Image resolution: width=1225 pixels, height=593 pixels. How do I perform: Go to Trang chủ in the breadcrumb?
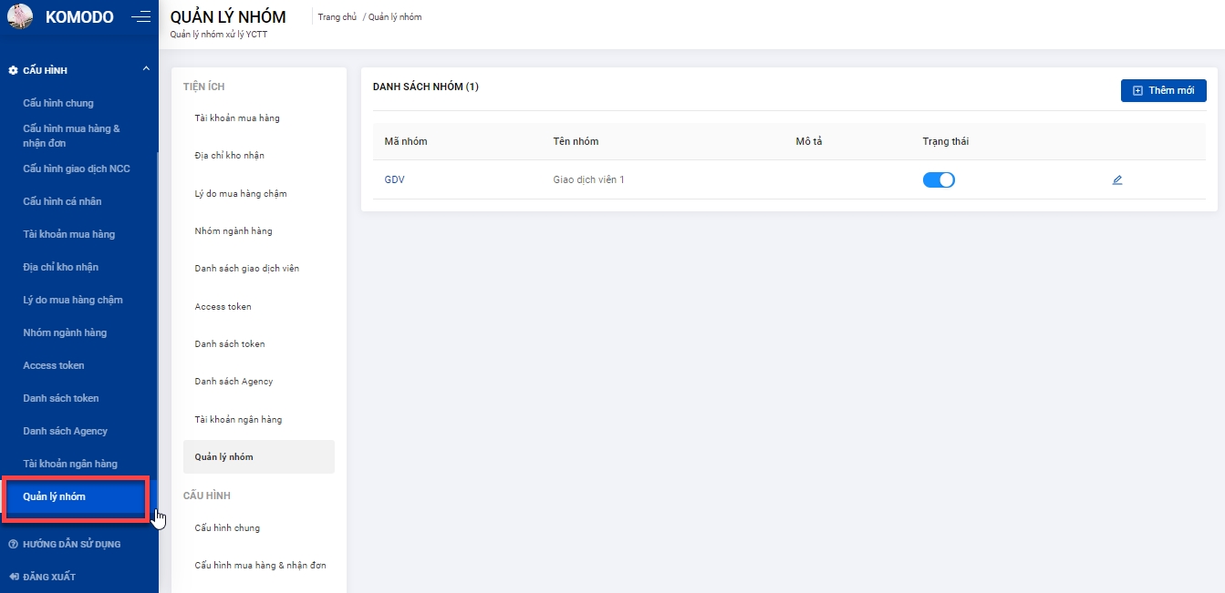click(337, 17)
